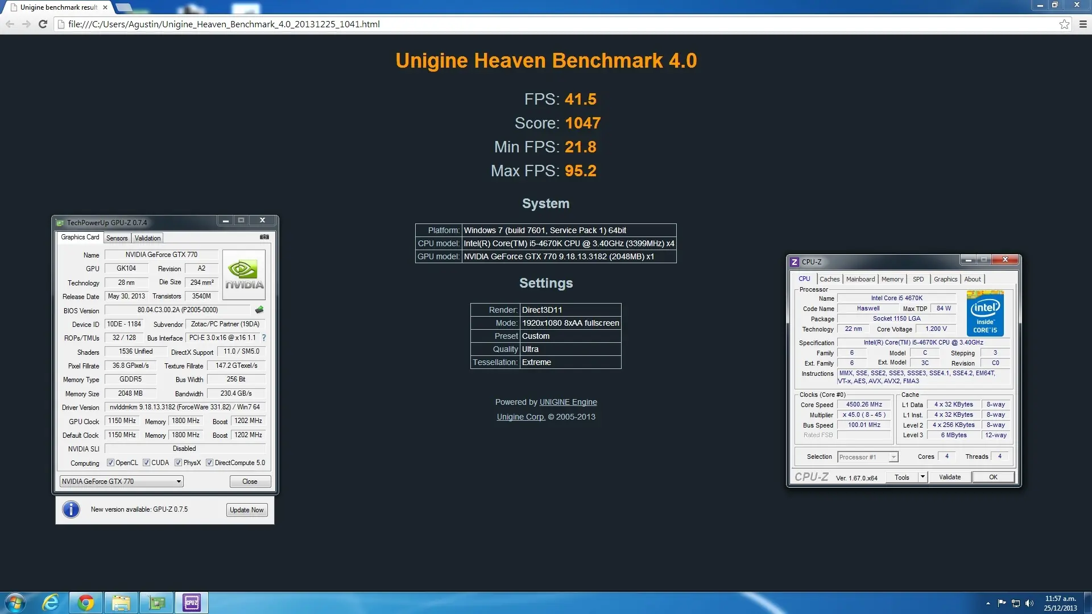Click the Subvendor value Zotac/PC Partner (19DA)
This screenshot has height=614, width=1092.
(225, 324)
